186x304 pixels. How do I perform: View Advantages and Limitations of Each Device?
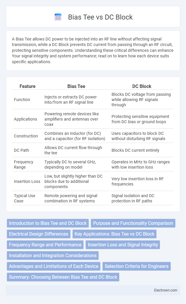(x=53, y=266)
